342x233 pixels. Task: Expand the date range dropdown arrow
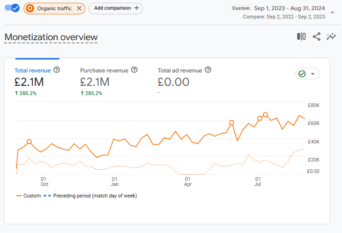click(332, 12)
